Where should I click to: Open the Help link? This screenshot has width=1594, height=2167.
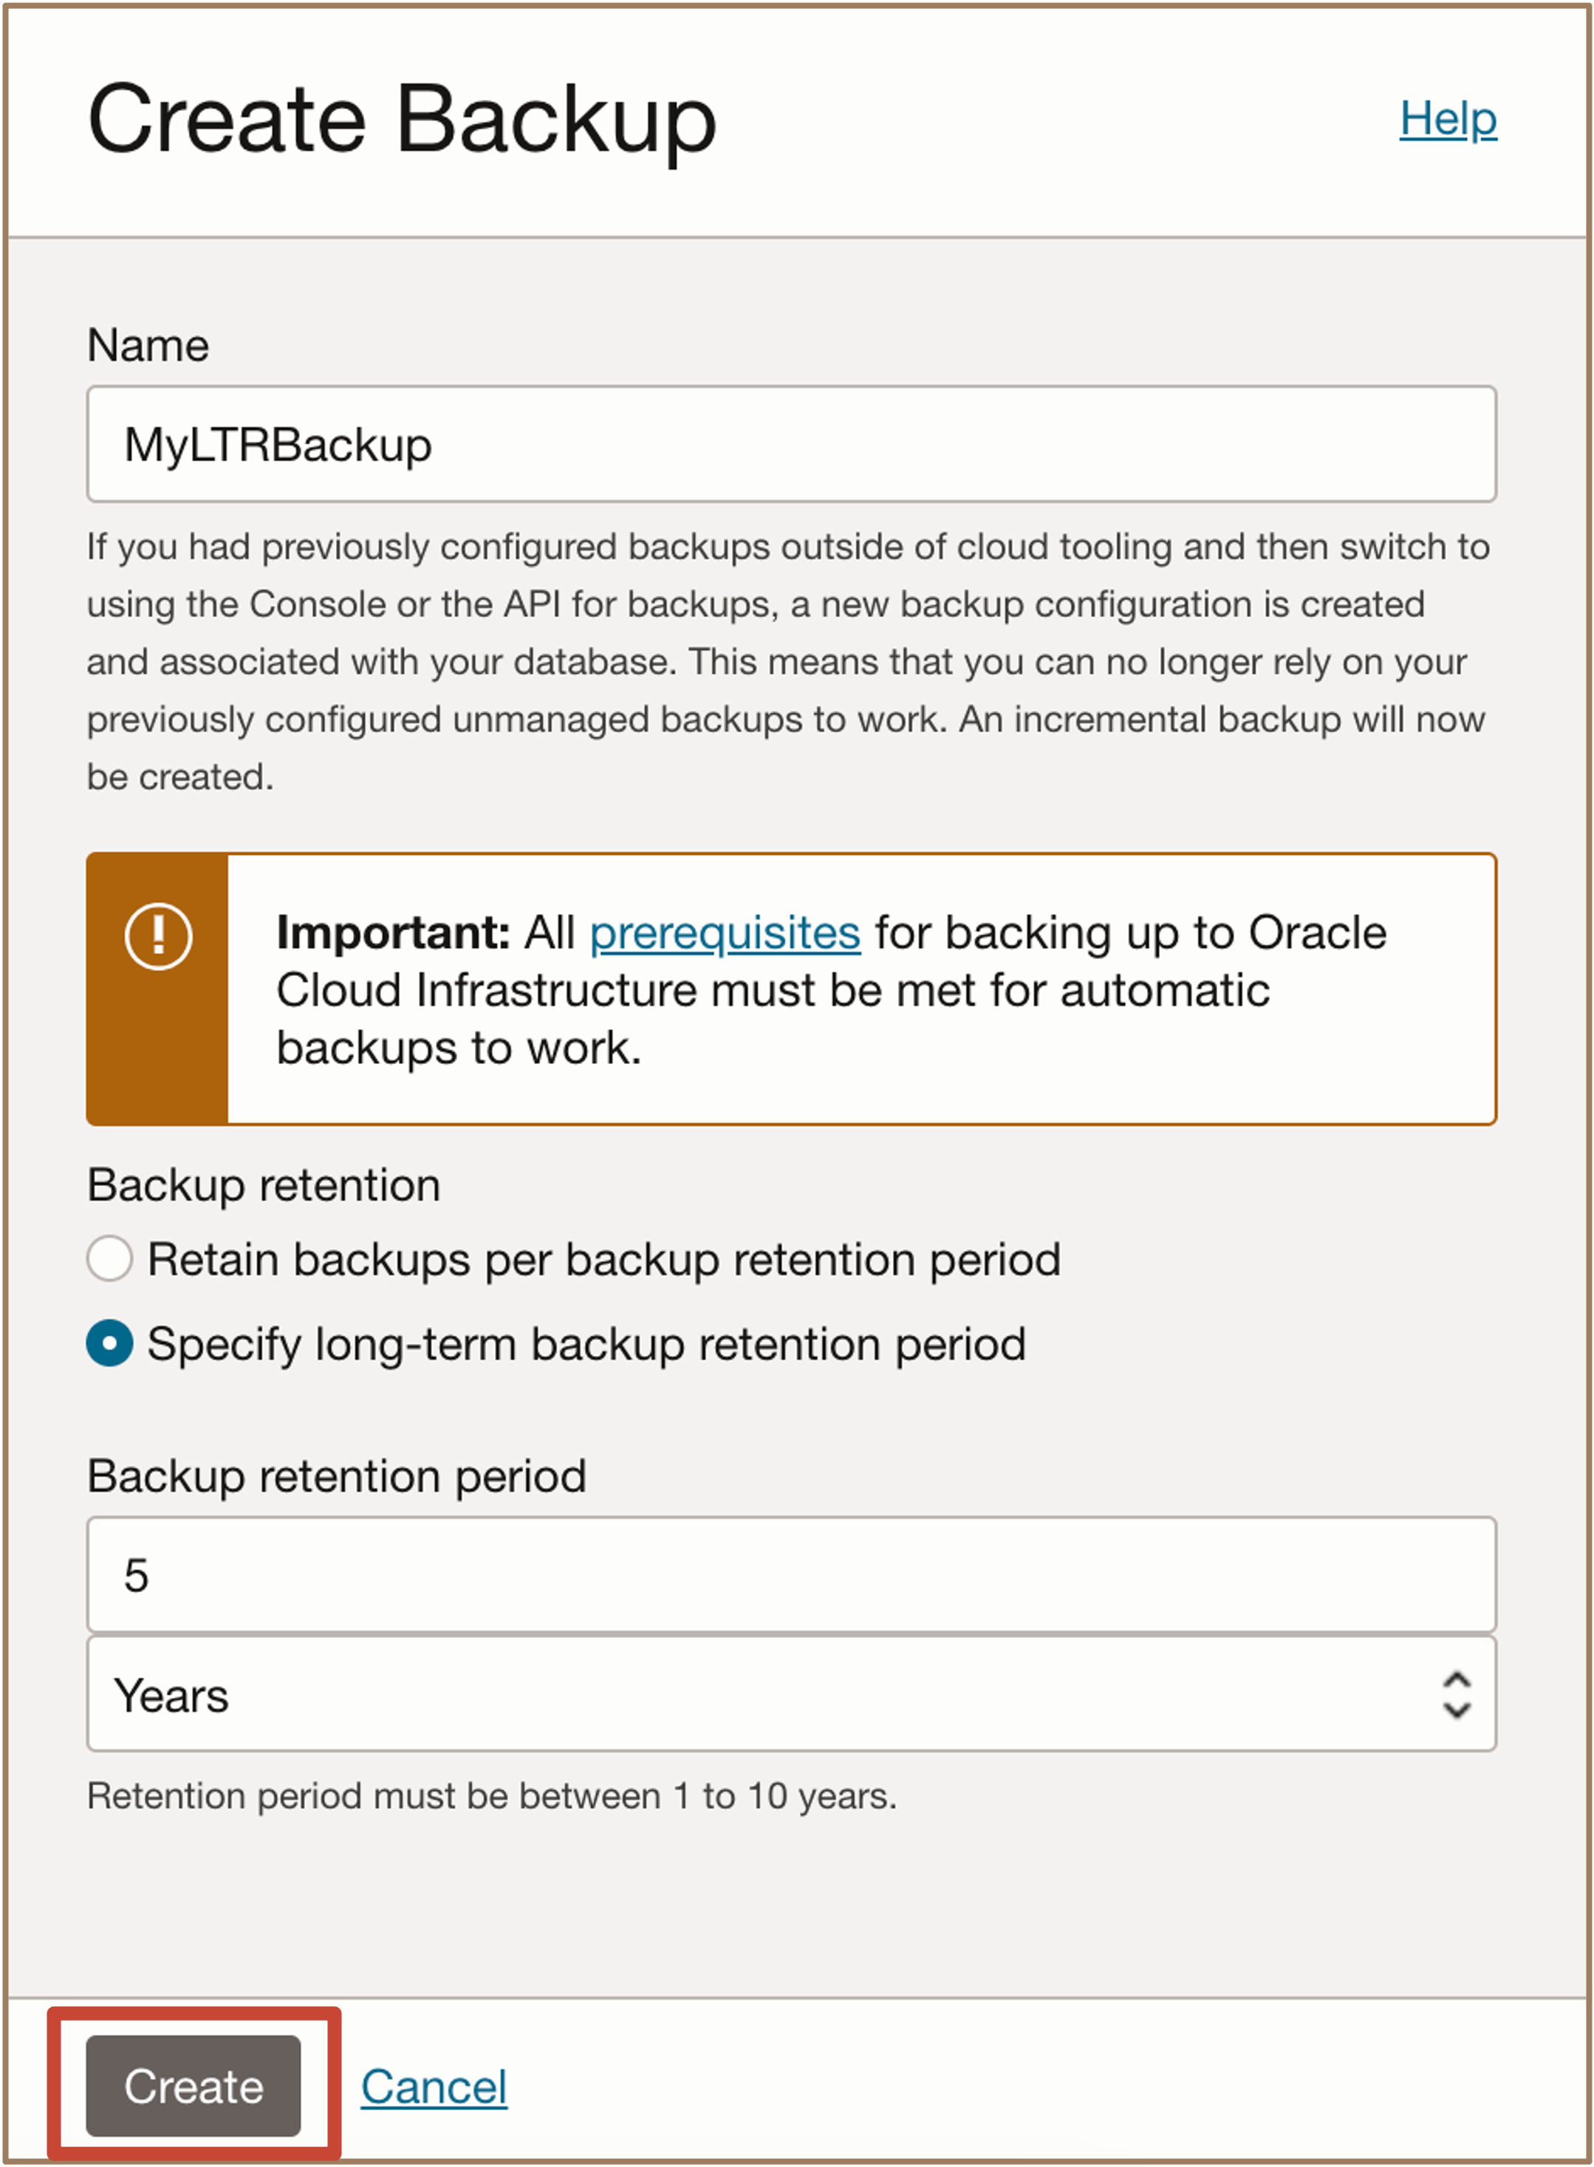coord(1447,120)
